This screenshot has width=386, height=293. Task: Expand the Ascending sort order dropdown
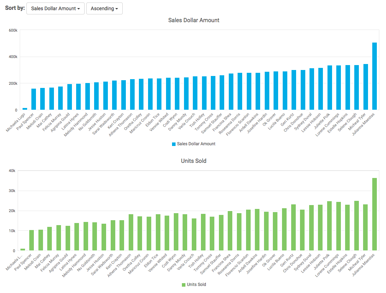[104, 8]
